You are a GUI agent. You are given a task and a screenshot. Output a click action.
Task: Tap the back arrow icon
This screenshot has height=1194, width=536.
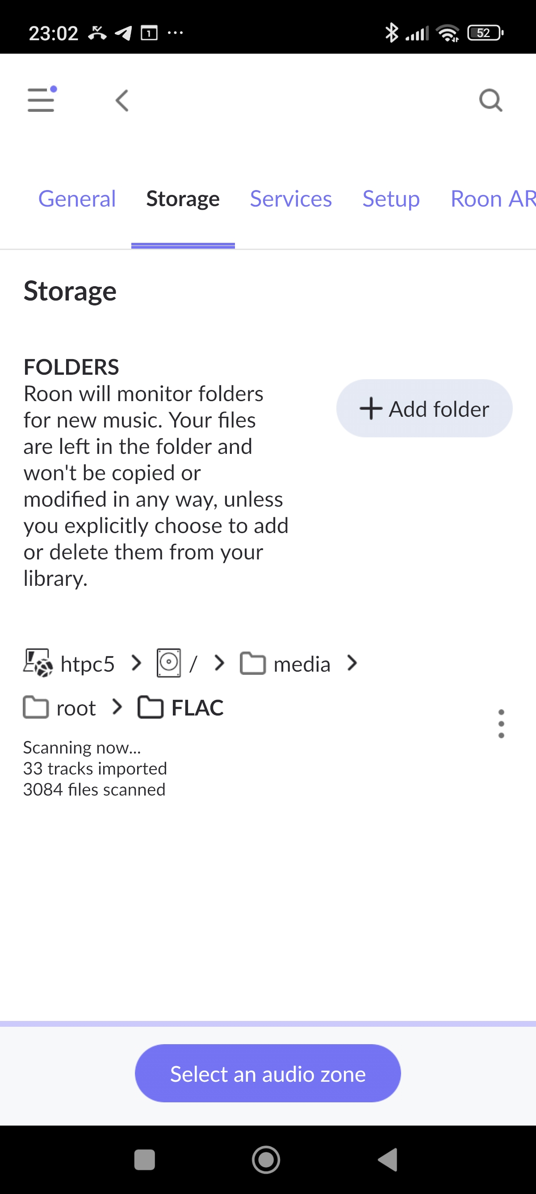pos(122,101)
